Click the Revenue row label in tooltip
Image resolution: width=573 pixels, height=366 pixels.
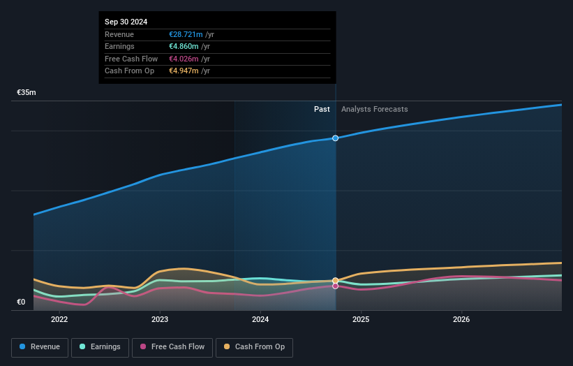click(119, 34)
